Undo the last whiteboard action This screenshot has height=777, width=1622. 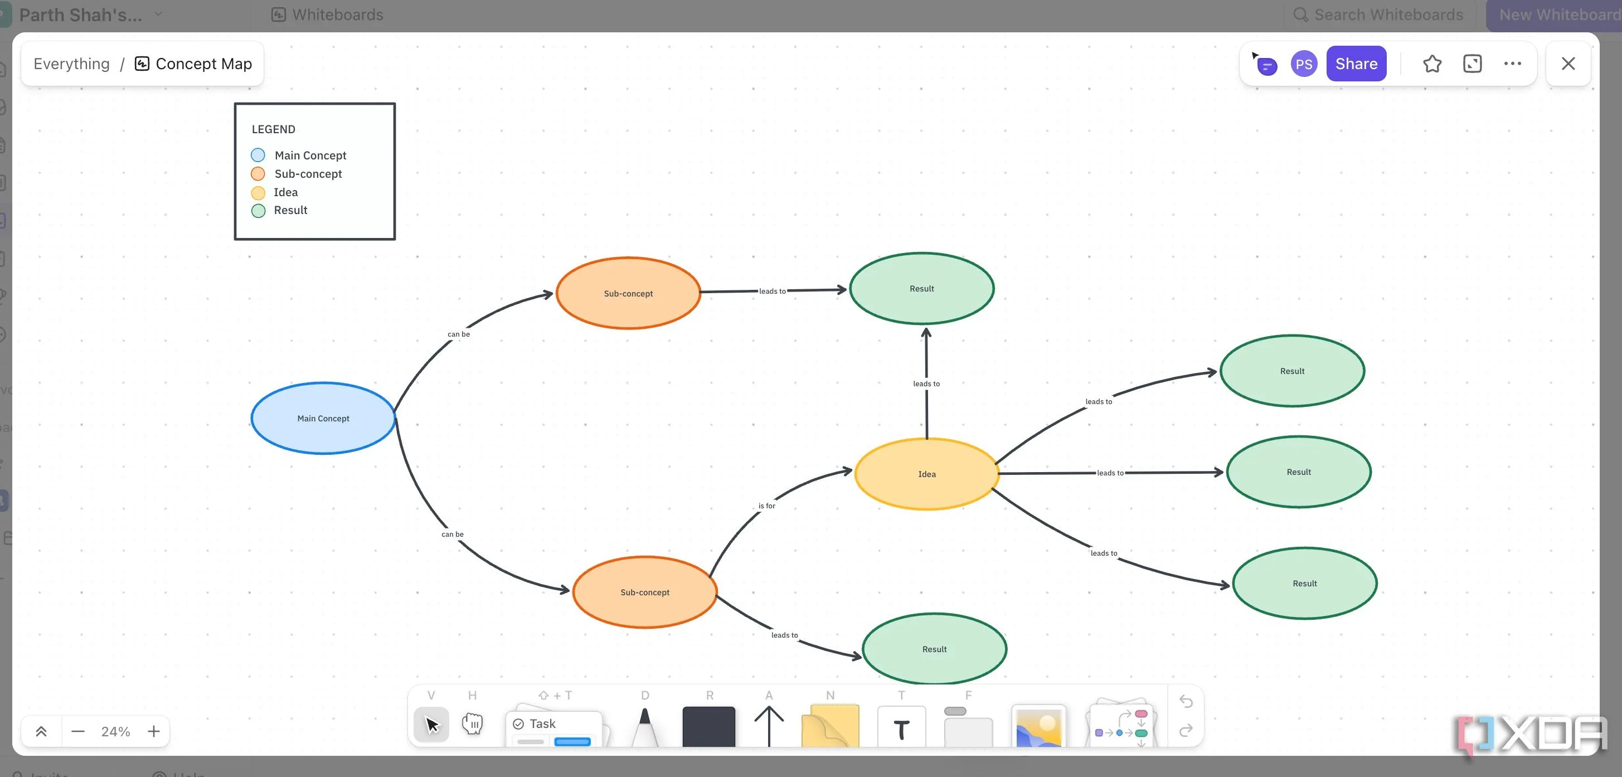point(1186,701)
